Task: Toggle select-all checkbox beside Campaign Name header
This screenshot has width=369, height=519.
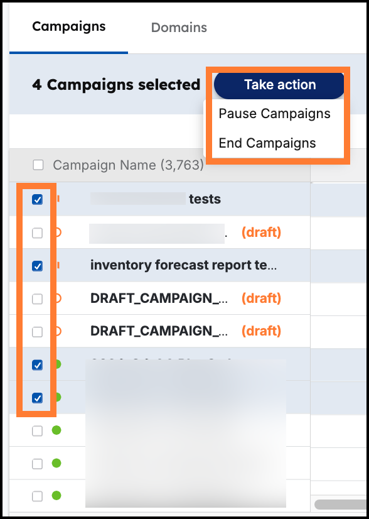Action: pyautogui.click(x=38, y=165)
